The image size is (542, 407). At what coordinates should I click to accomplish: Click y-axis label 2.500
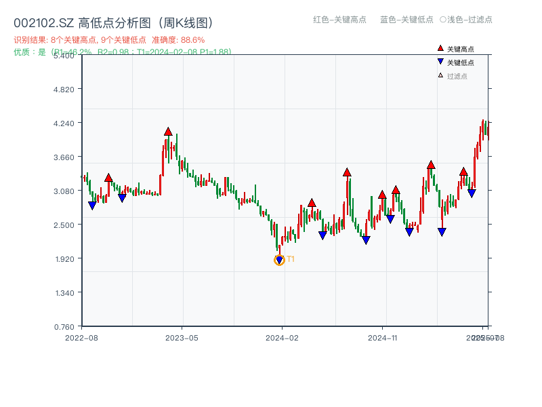coord(64,225)
